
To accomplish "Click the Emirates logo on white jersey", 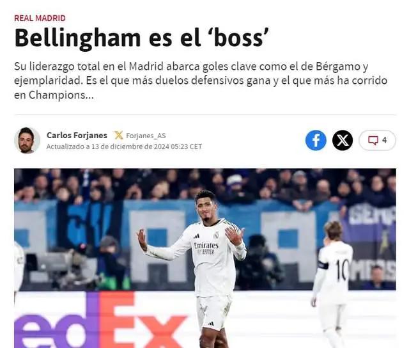I will (206, 246).
